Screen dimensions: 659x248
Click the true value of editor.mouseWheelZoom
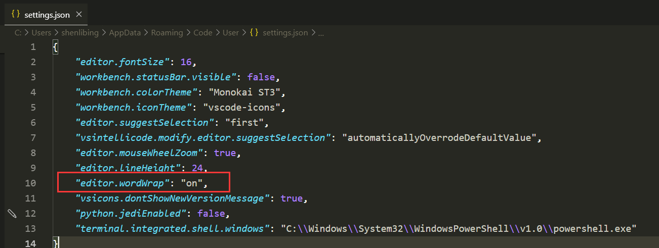tap(224, 153)
